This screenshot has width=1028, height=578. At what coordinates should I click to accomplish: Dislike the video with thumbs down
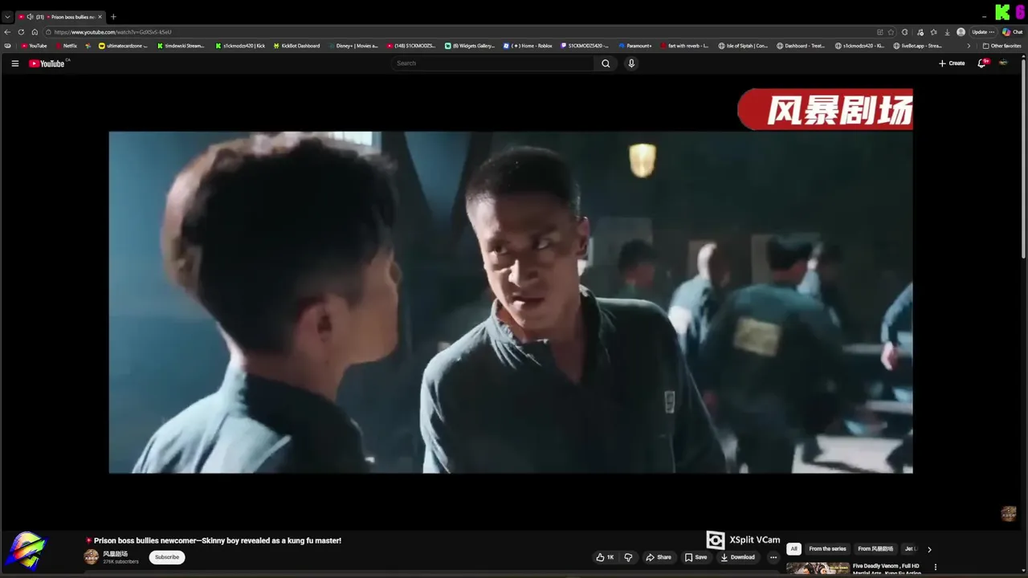(x=628, y=557)
